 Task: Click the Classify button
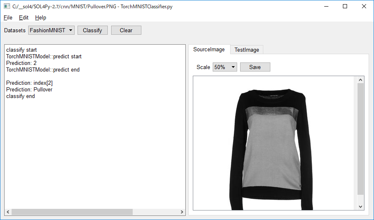click(x=92, y=30)
